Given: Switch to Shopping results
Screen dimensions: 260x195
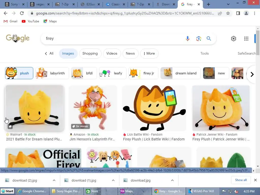Looking at the screenshot, I should tap(90, 53).
